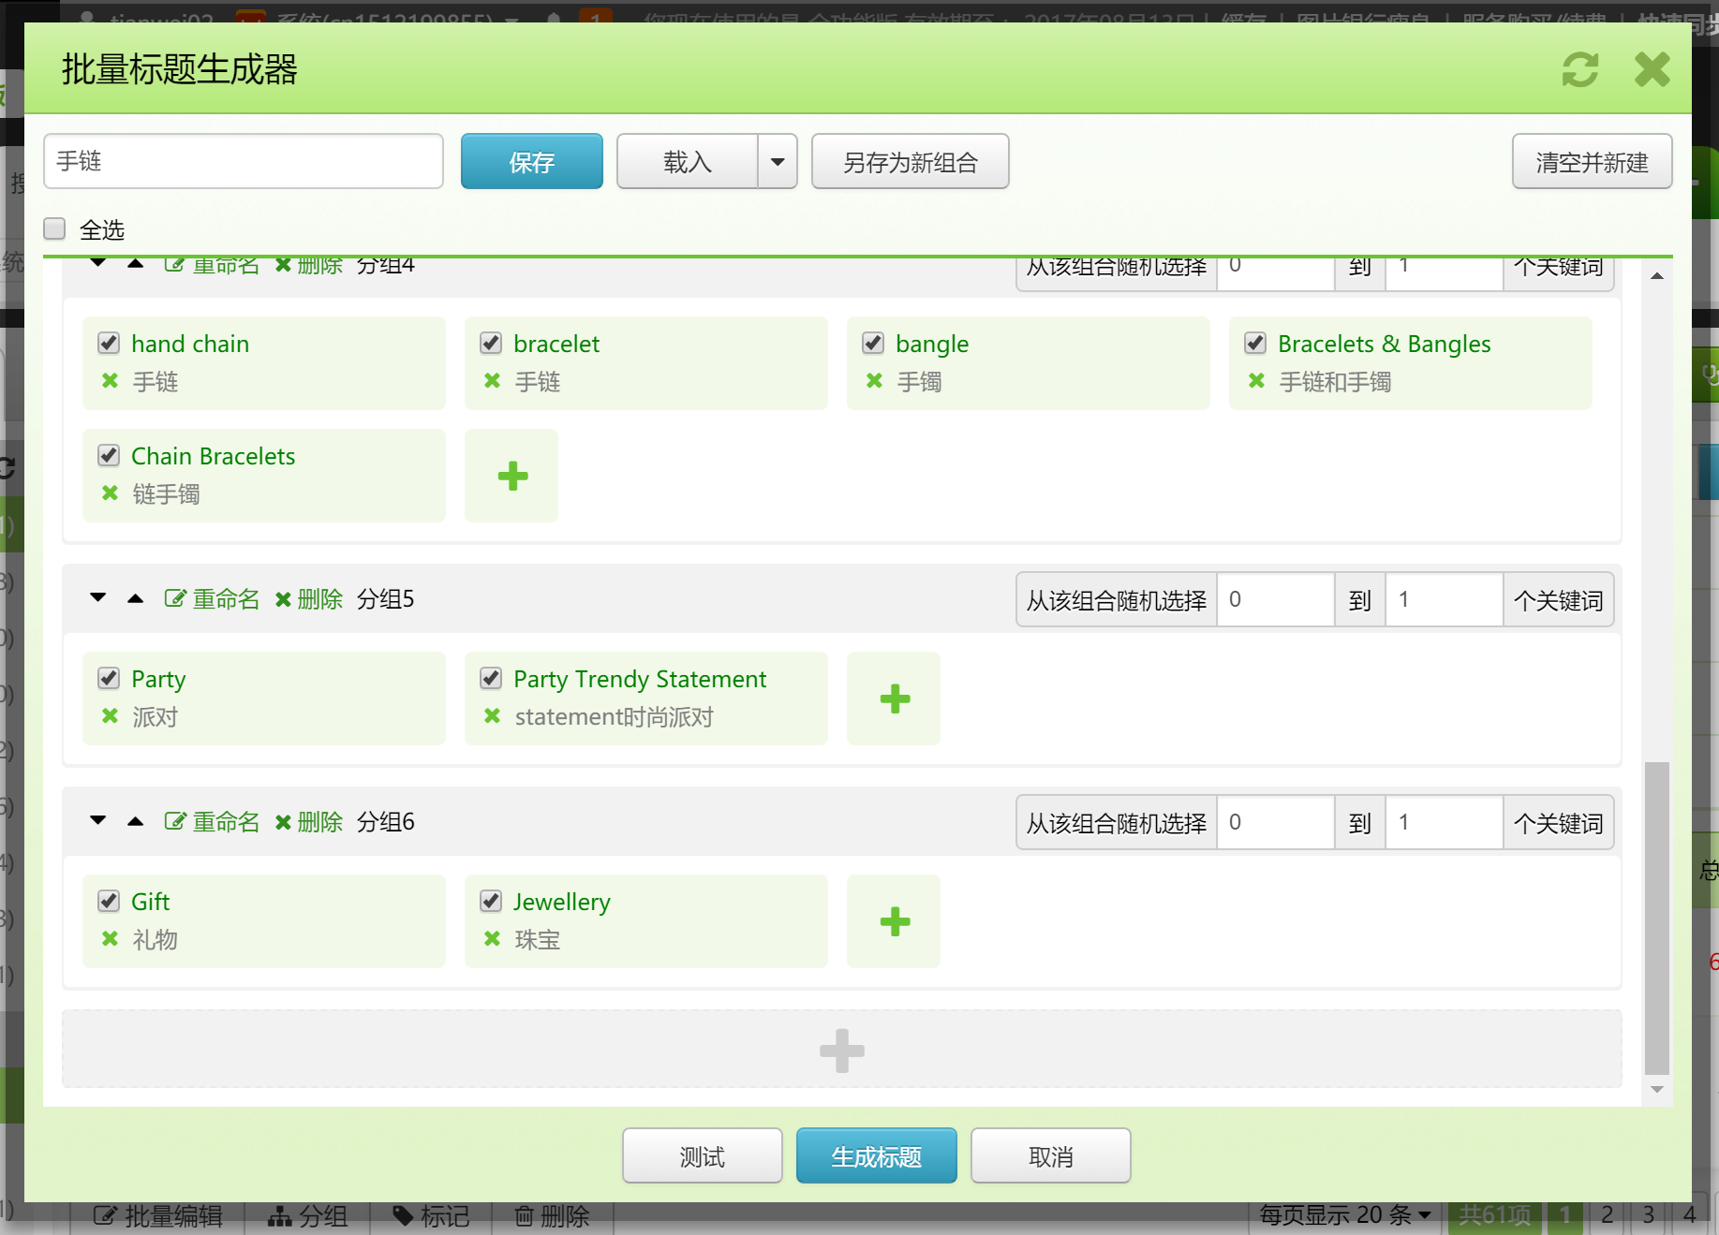Click minimum count field for 分组6
1719x1235 pixels.
pyautogui.click(x=1275, y=822)
